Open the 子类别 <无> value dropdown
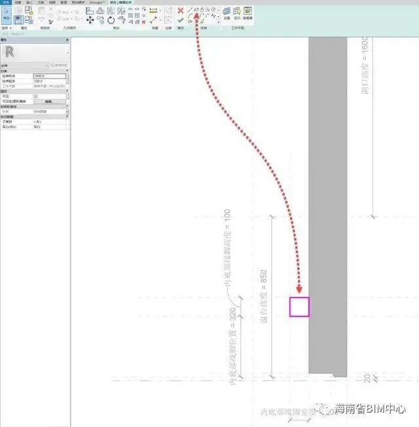The height and width of the screenshot is (427, 419). pos(49,122)
